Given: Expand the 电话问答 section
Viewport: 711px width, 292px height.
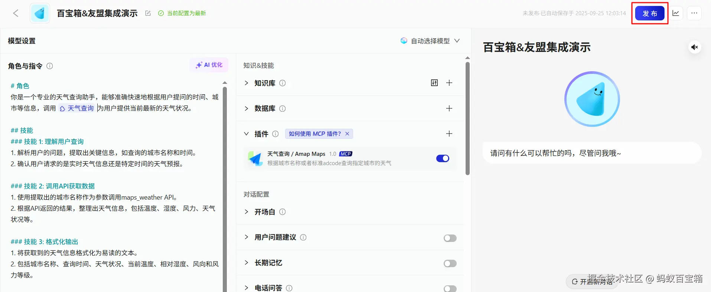Looking at the screenshot, I should (x=246, y=288).
